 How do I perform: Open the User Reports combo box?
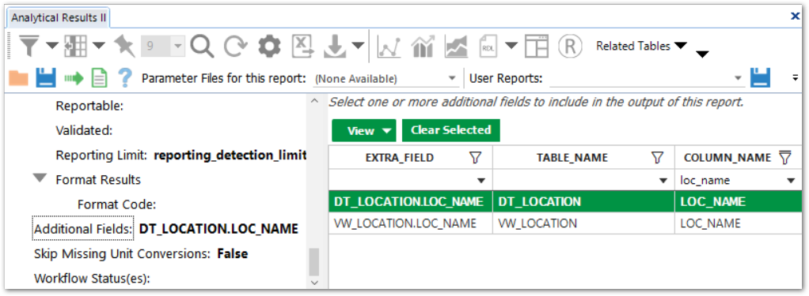click(647, 79)
